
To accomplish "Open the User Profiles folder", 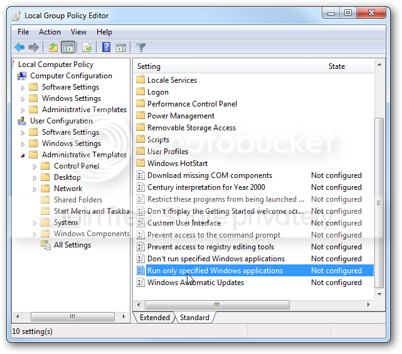I will pyautogui.click(x=167, y=152).
